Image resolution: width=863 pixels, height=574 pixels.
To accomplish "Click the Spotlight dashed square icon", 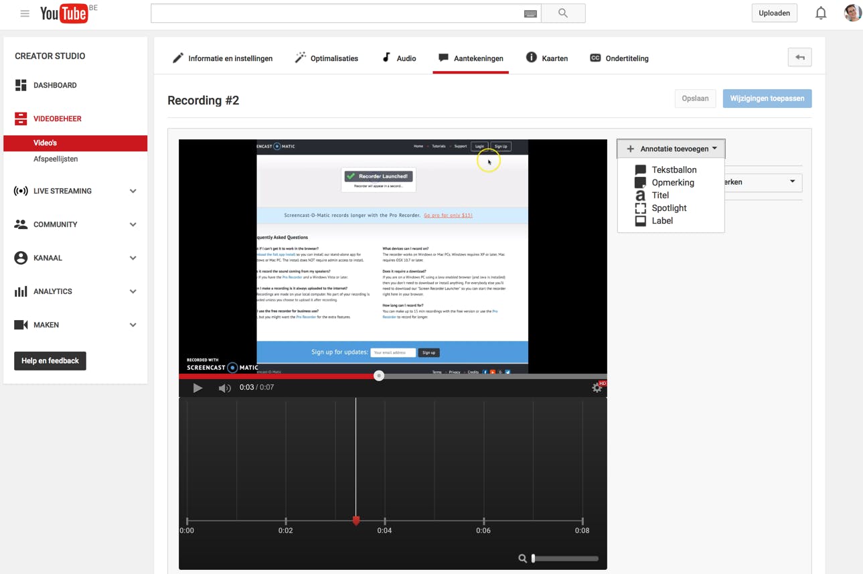I will 641,208.
